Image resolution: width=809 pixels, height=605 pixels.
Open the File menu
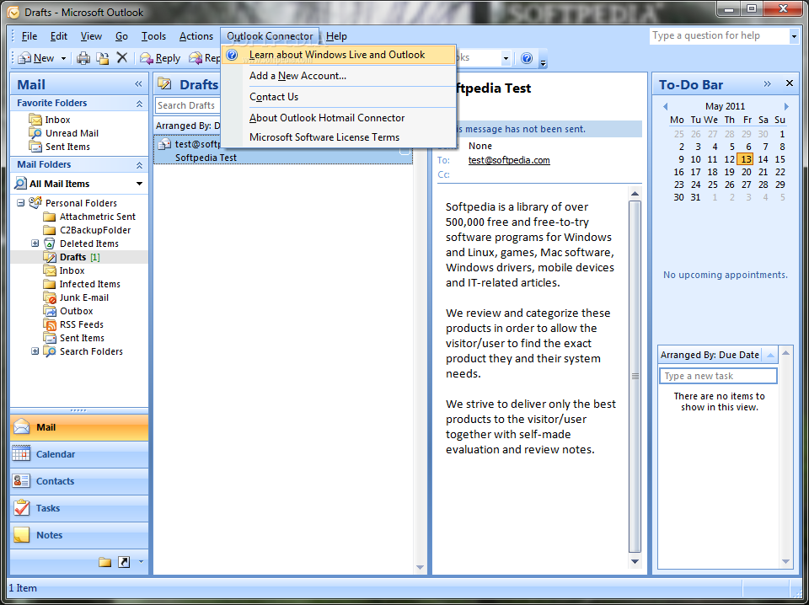point(29,36)
